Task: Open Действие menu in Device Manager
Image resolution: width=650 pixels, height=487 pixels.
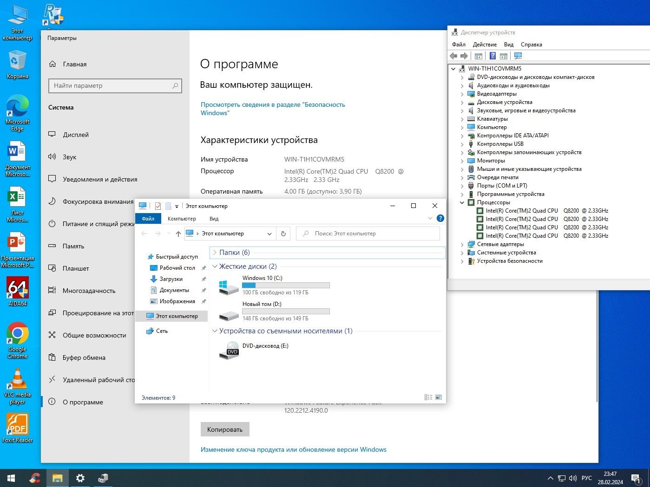Action: click(485, 45)
